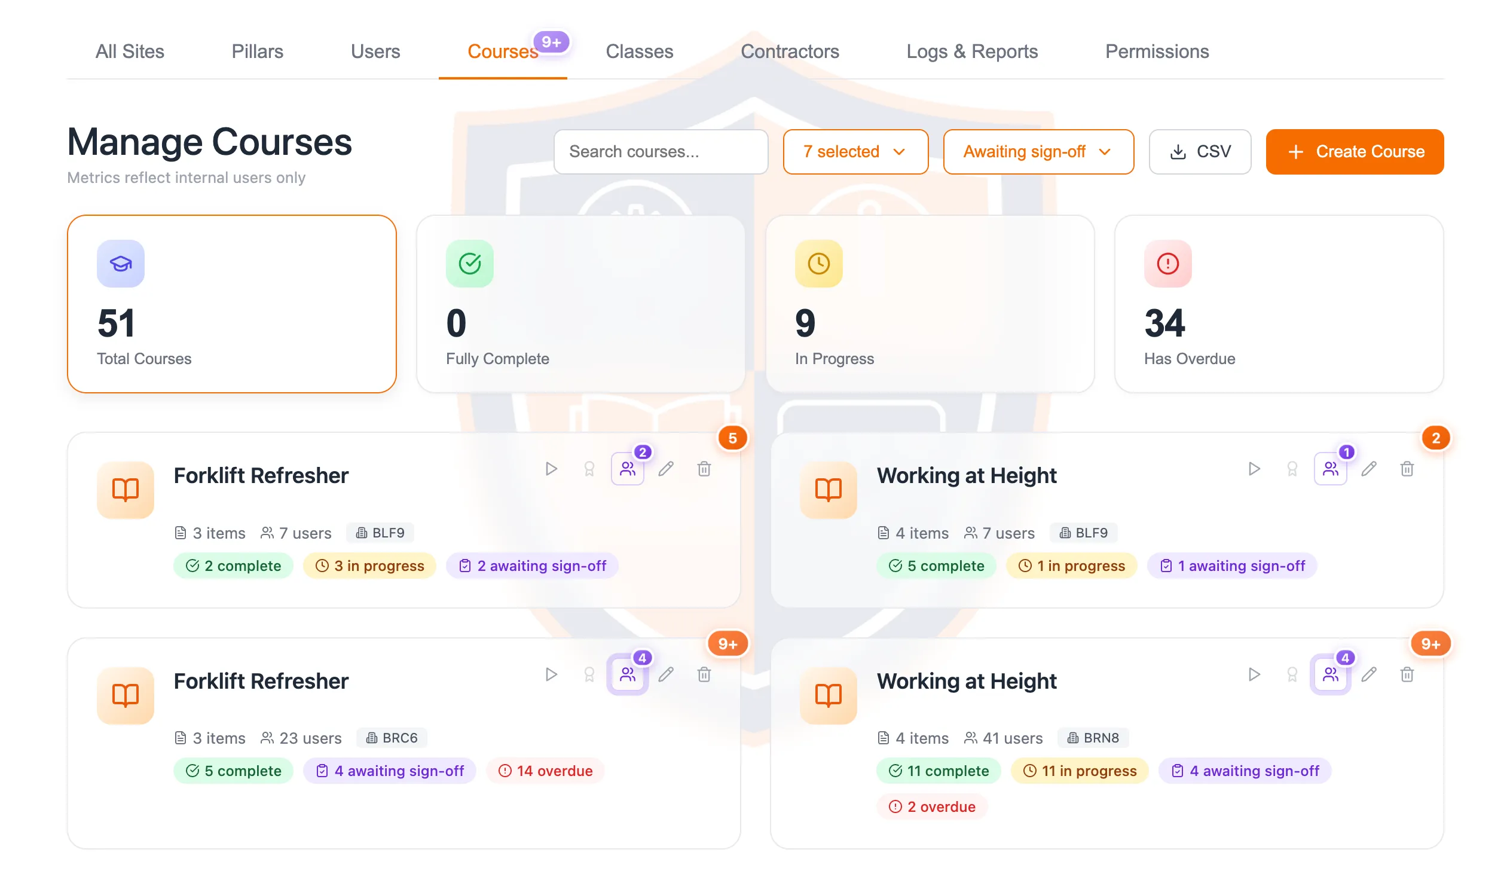
Task: Click the 2 awaiting sign-off pill
Action: point(533,566)
